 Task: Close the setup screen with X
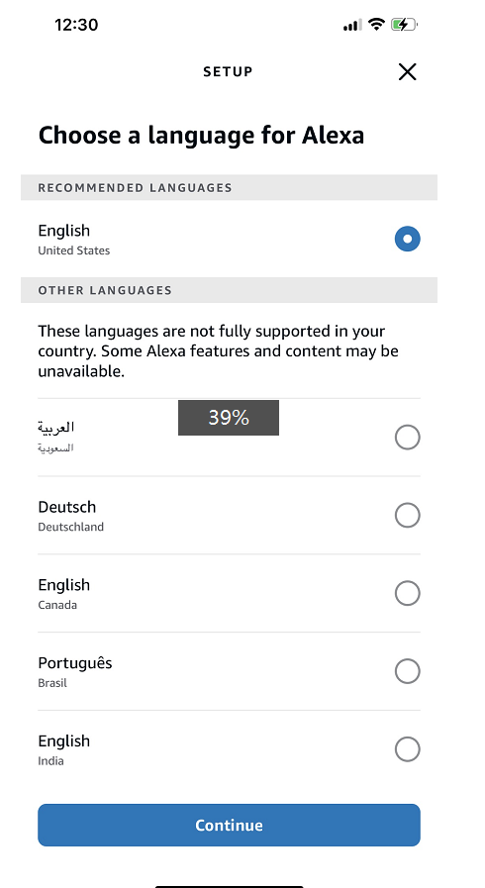pyautogui.click(x=407, y=72)
